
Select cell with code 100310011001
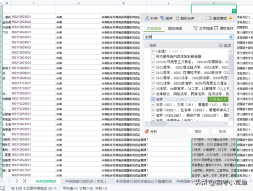click(x=33, y=155)
